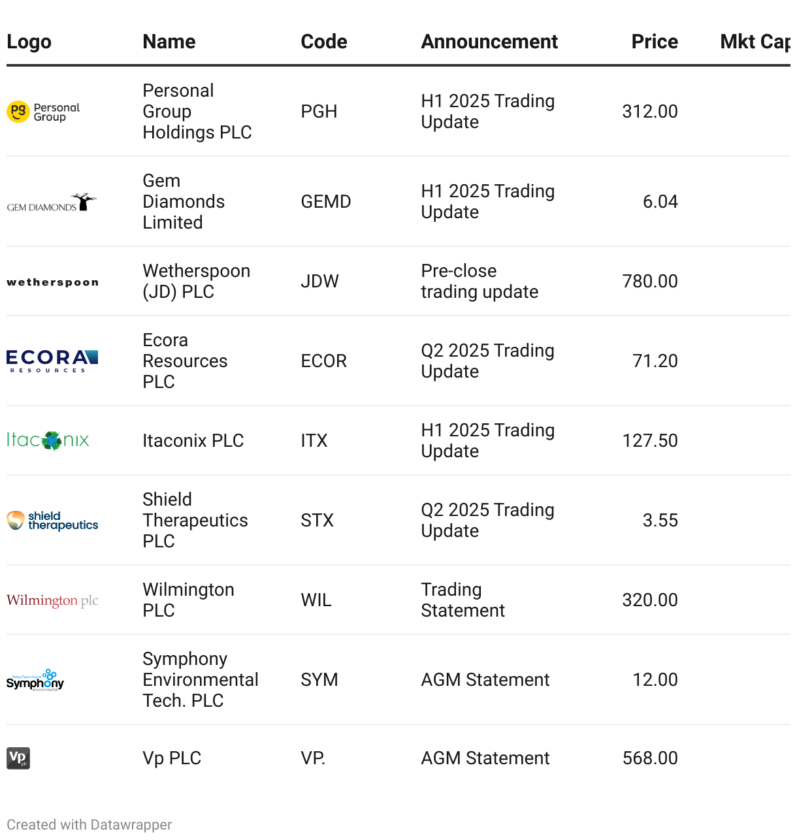Click the Symphony Environmental logo

35,680
